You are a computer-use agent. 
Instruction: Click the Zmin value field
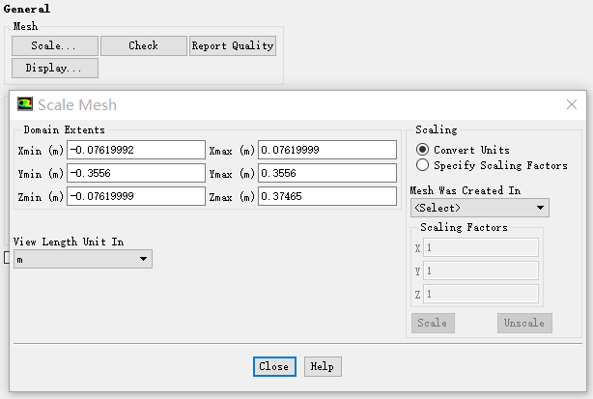136,196
